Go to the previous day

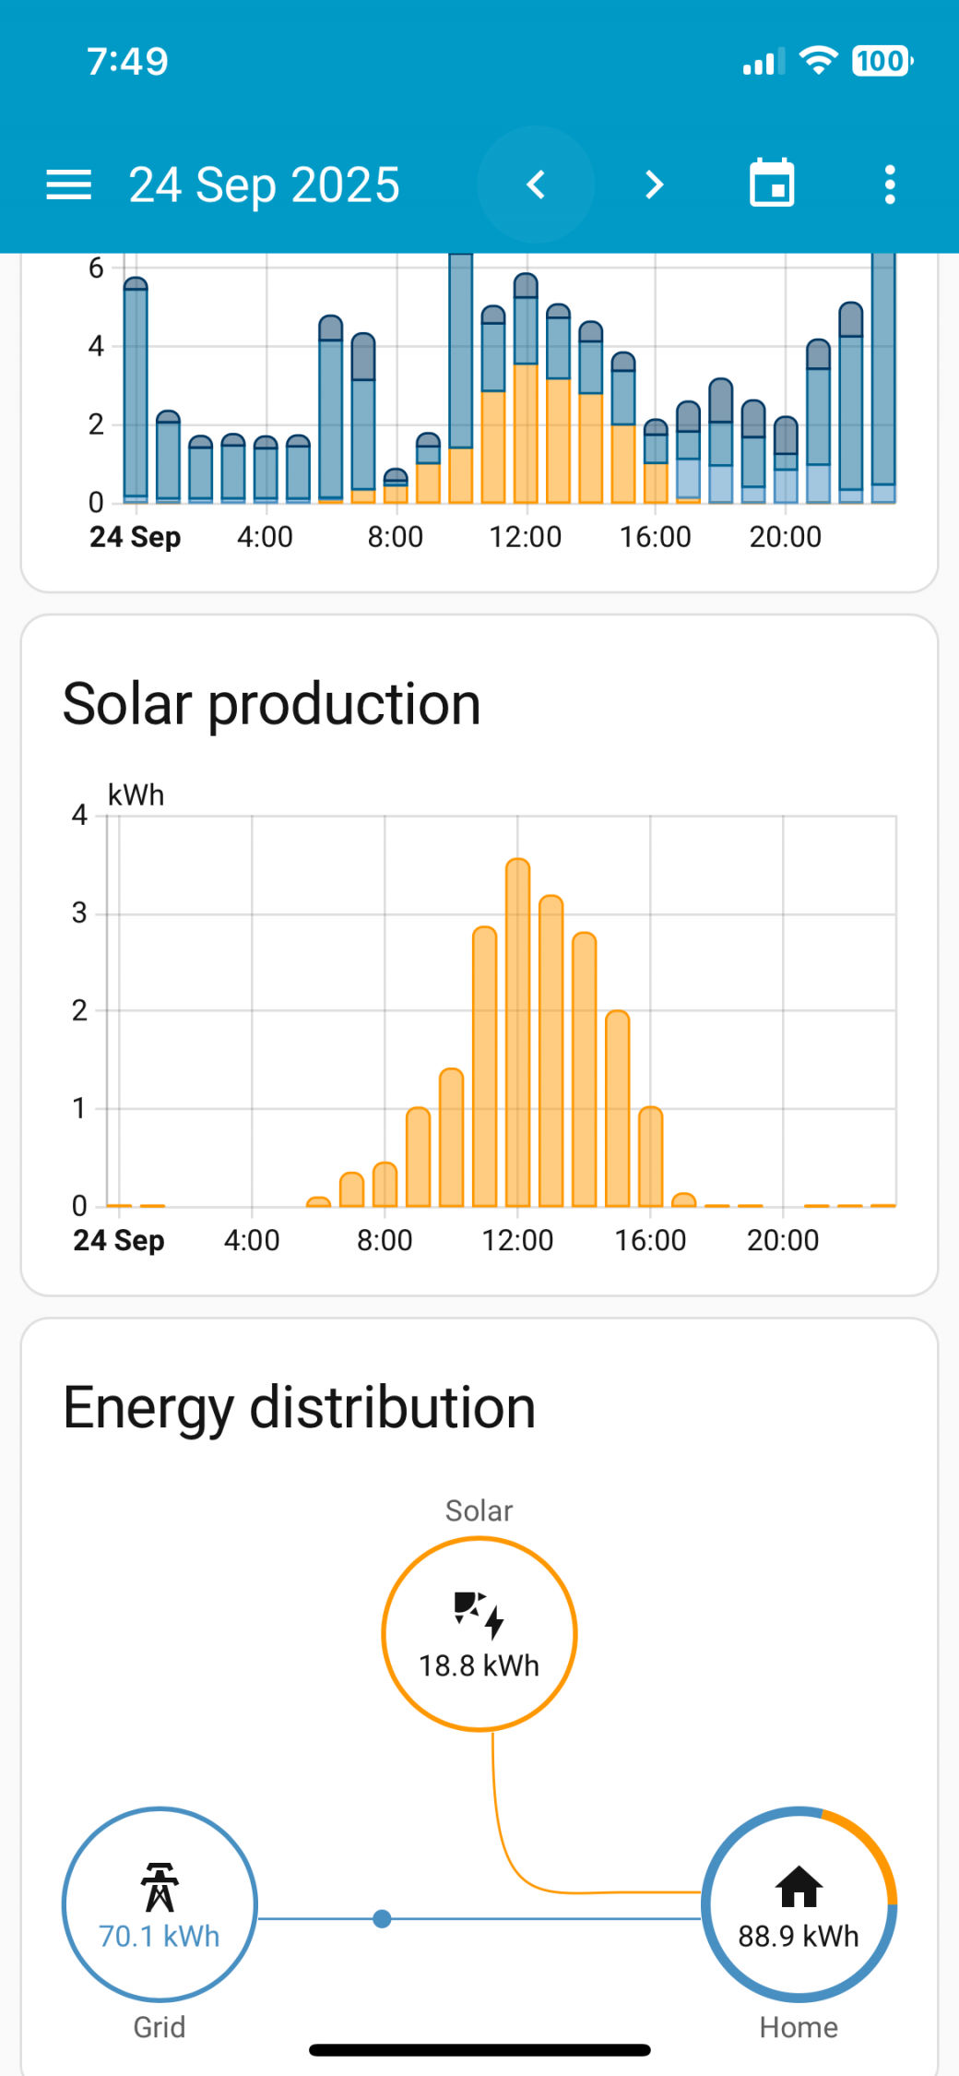click(x=536, y=185)
